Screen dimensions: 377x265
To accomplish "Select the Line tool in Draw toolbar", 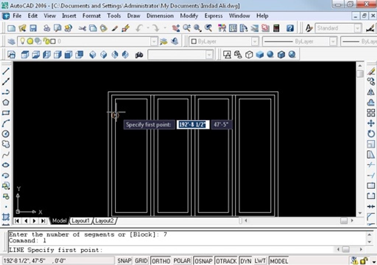I will pyautogui.click(x=6, y=71).
